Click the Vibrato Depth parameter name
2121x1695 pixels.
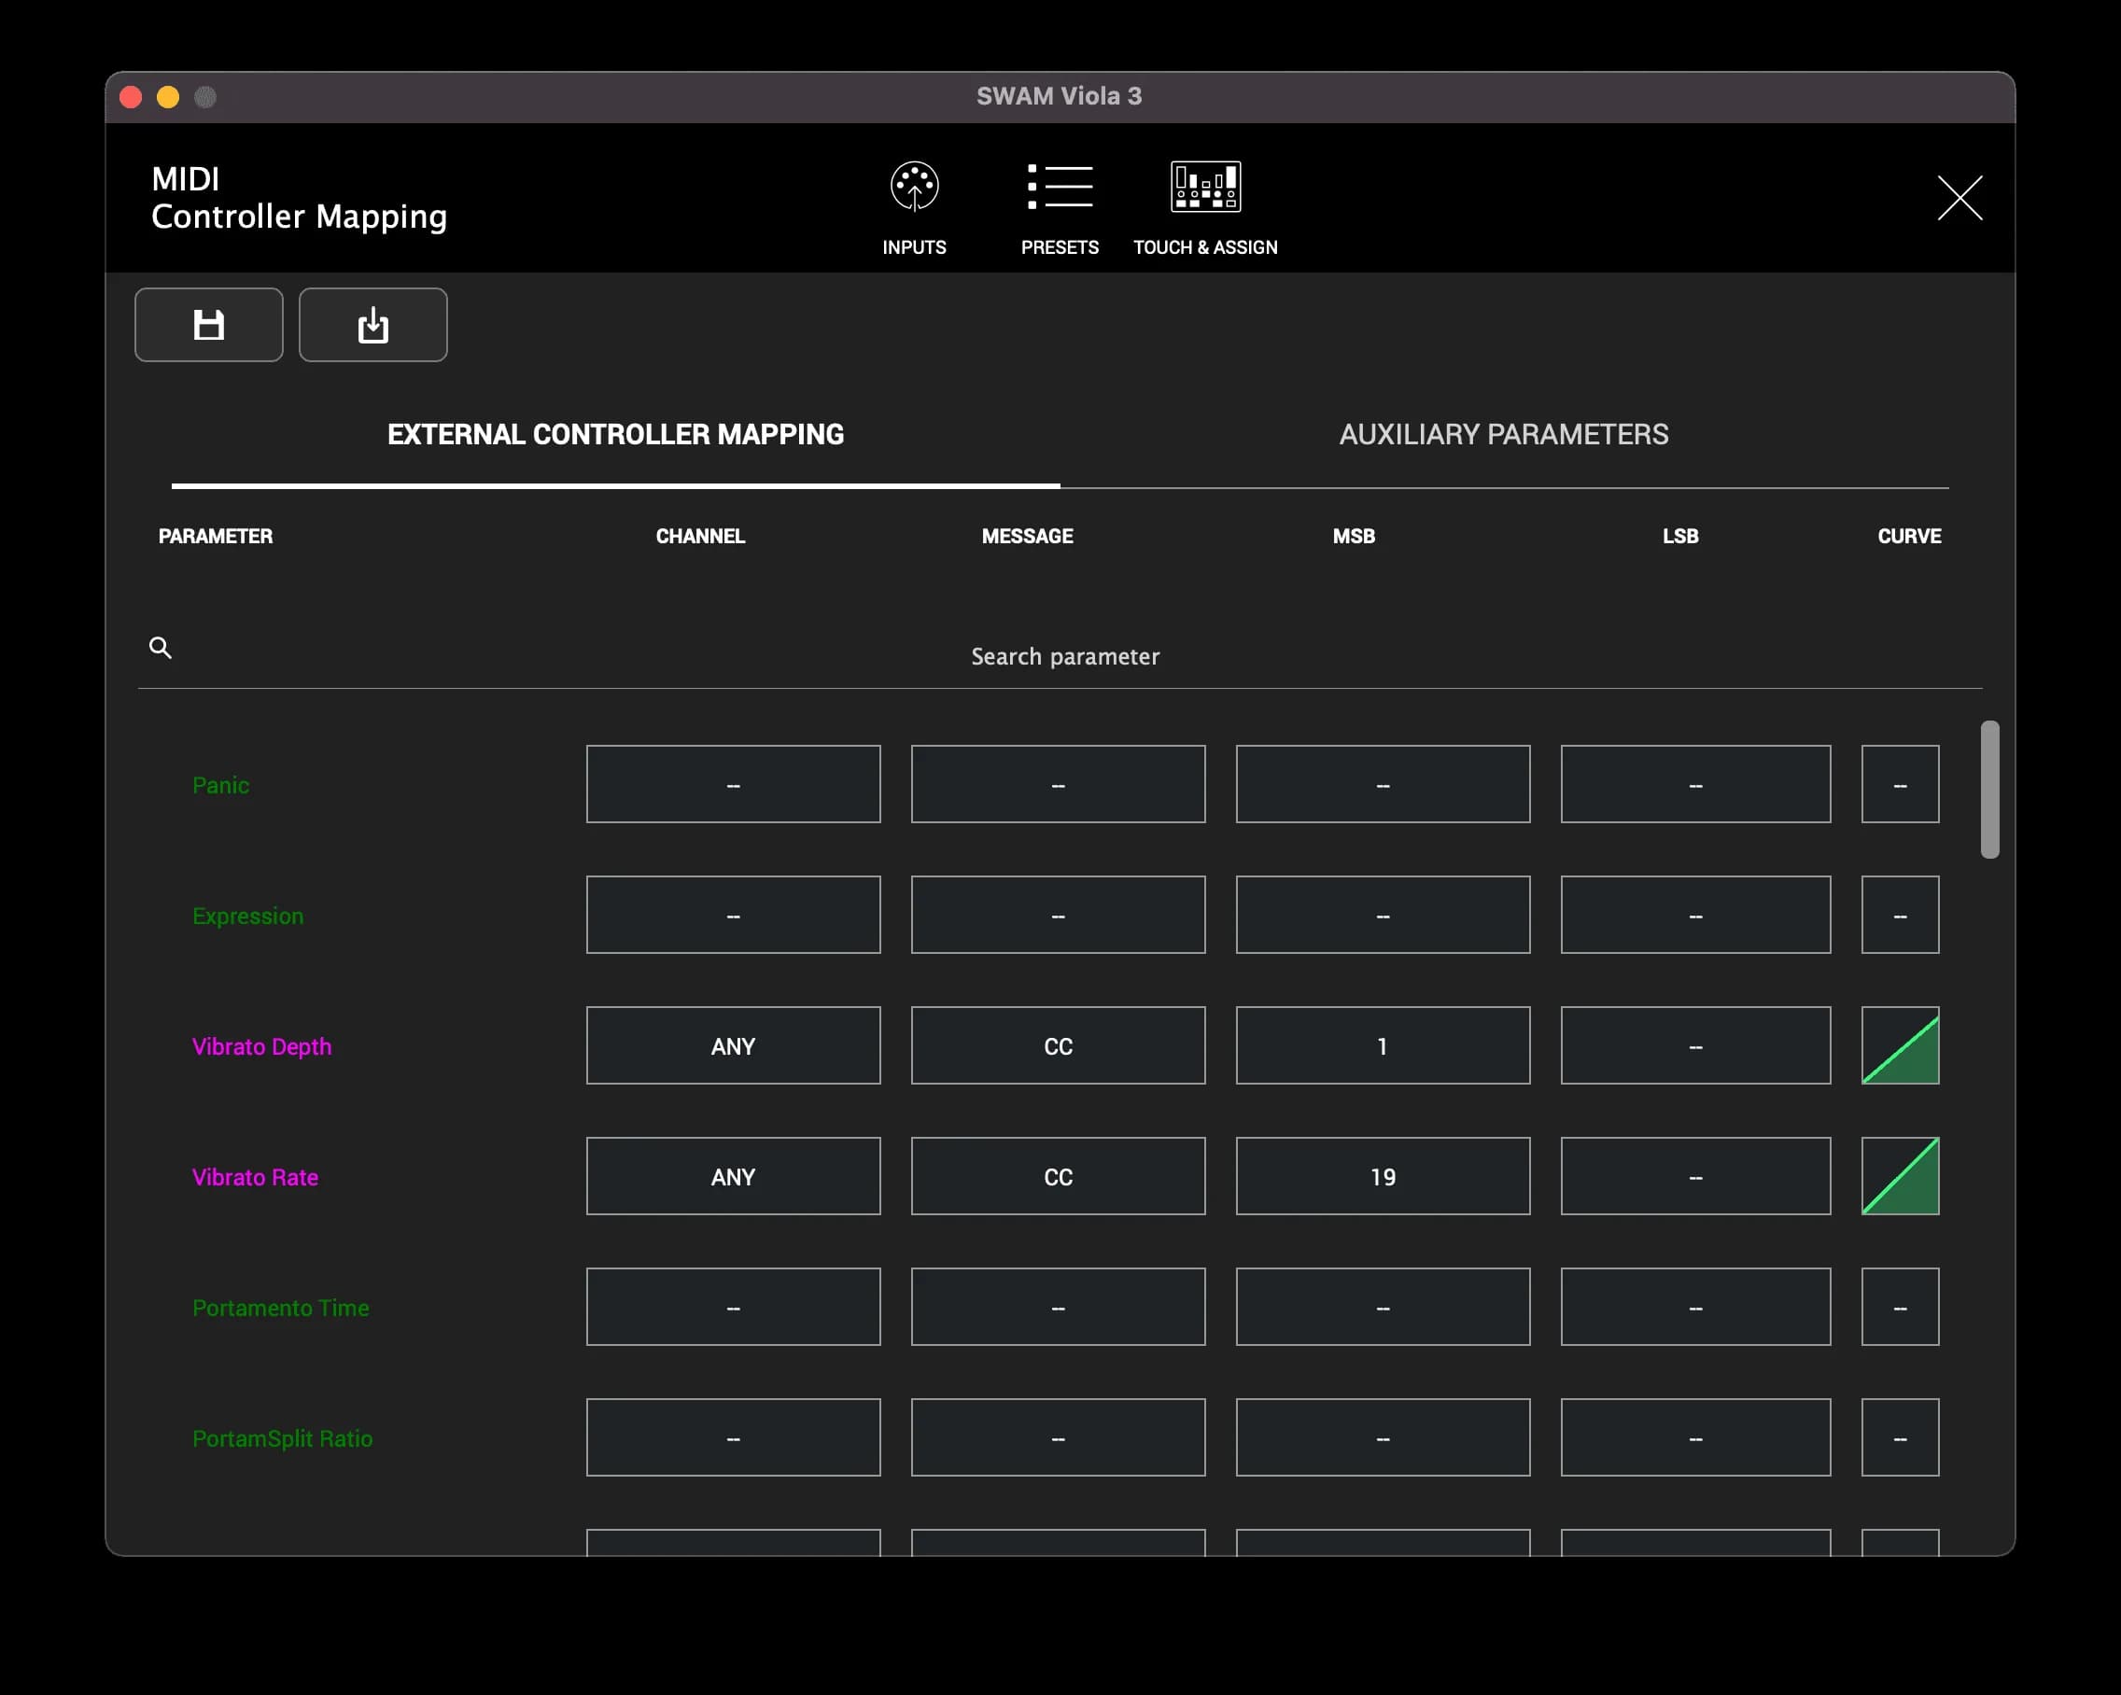tap(261, 1045)
